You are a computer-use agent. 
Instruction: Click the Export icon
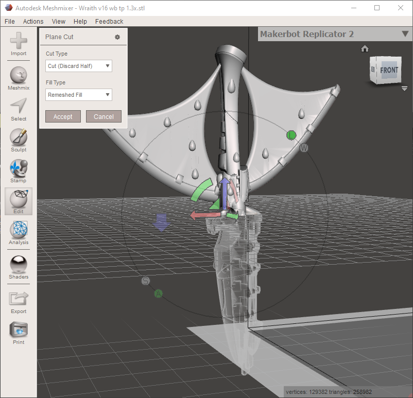tap(18, 298)
